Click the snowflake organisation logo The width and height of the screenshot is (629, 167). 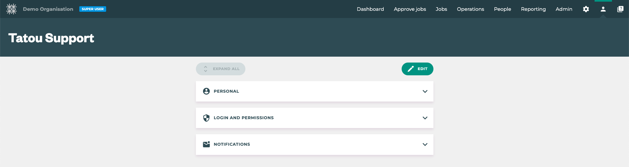(11, 9)
